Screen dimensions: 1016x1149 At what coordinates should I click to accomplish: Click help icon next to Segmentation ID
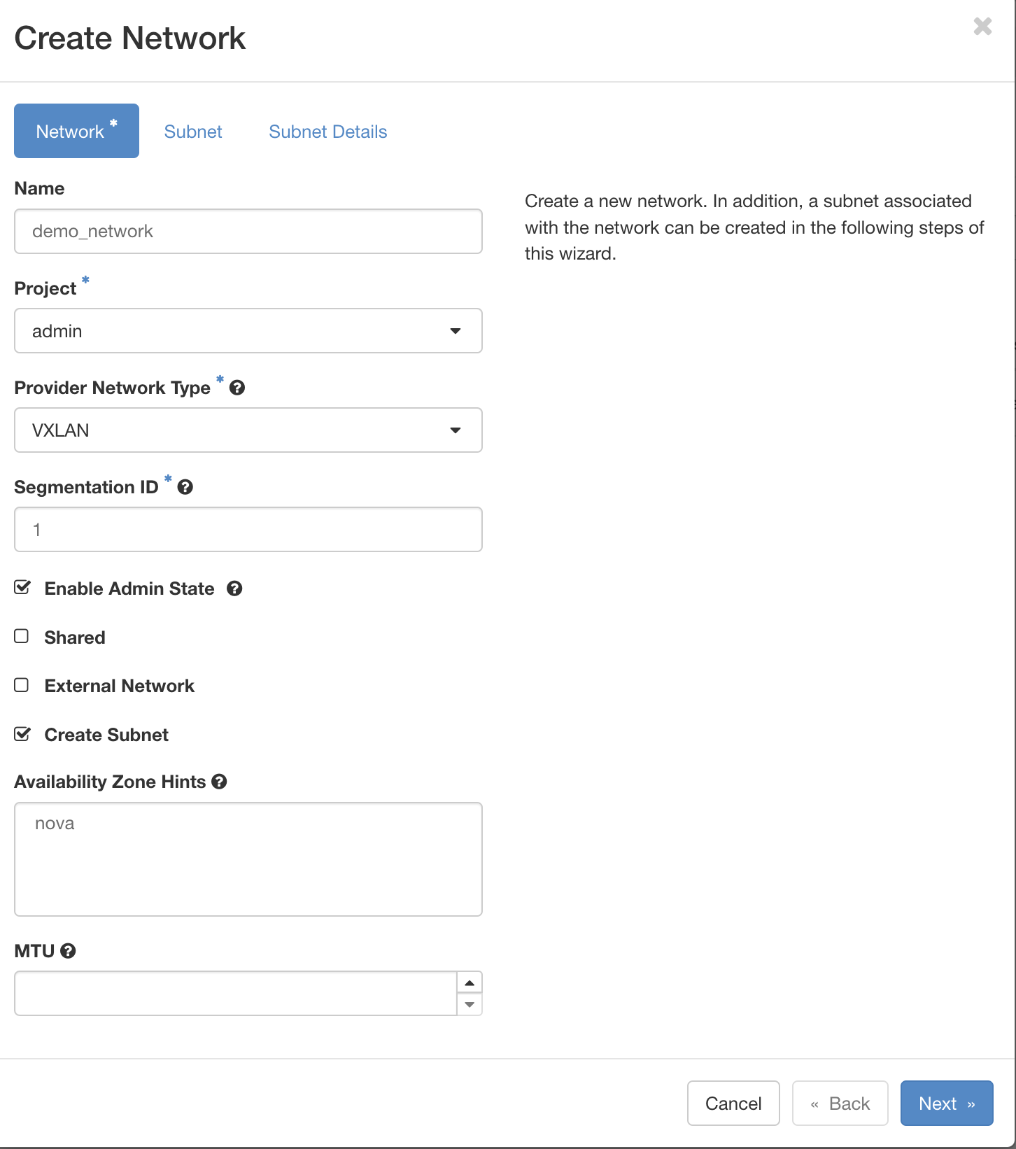[x=185, y=487]
